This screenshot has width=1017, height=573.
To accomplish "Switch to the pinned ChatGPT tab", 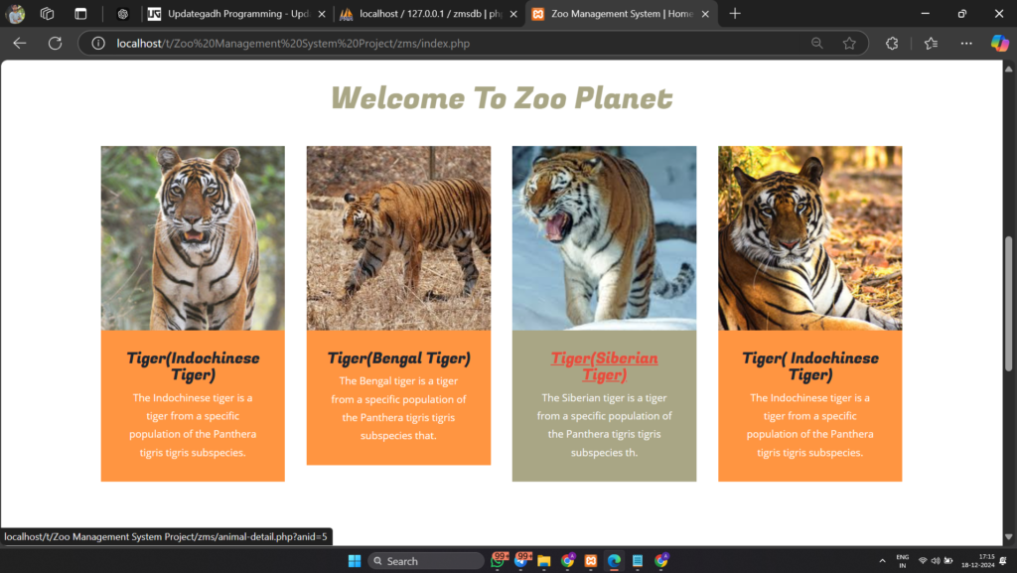I will point(122,14).
